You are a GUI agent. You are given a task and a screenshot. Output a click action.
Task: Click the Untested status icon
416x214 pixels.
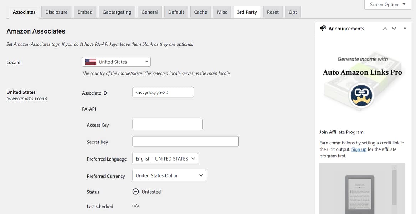(135, 192)
